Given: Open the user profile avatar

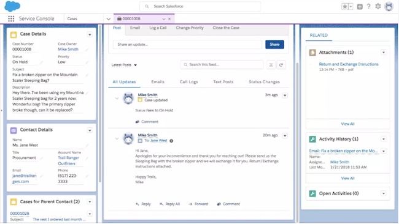Looking at the screenshot, I should (x=389, y=7).
